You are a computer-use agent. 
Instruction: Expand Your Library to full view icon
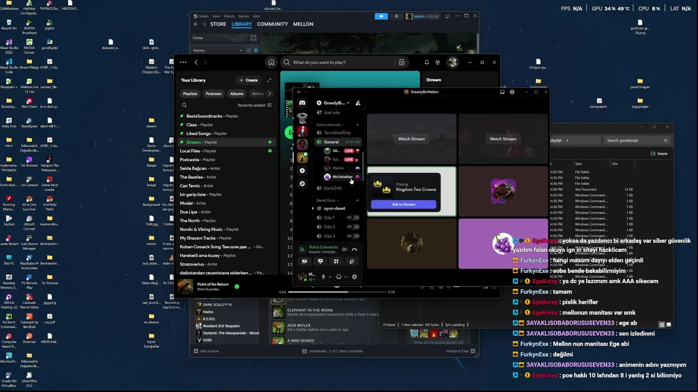(269, 80)
